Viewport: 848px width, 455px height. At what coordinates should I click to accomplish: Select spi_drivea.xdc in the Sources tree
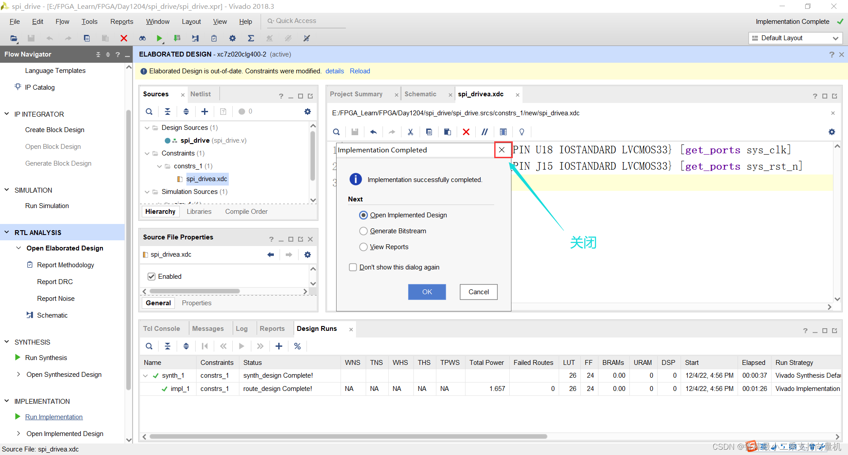(x=207, y=179)
